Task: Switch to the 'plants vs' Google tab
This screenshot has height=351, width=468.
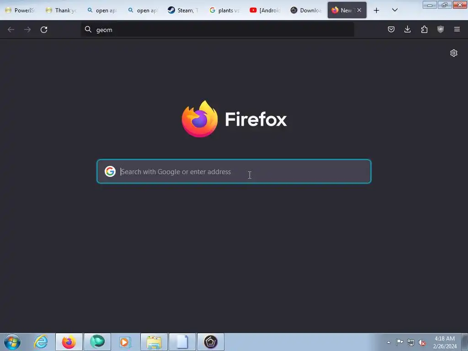Action: pyautogui.click(x=224, y=10)
